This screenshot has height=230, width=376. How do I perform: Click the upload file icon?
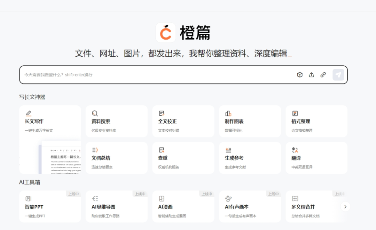click(311, 75)
